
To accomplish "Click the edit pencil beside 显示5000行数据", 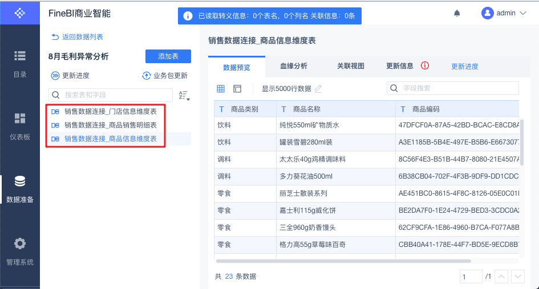I will coord(318,89).
